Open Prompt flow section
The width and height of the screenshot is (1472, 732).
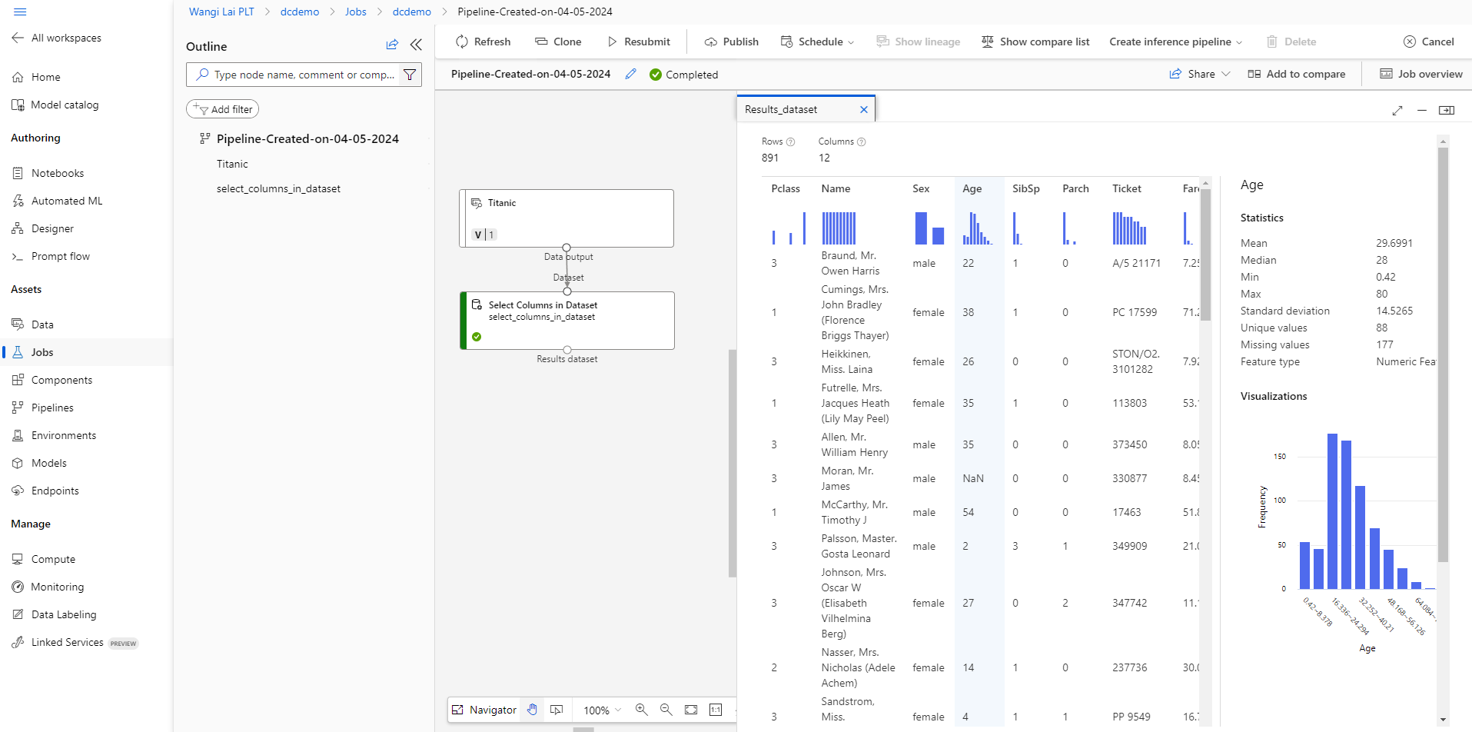click(x=51, y=256)
